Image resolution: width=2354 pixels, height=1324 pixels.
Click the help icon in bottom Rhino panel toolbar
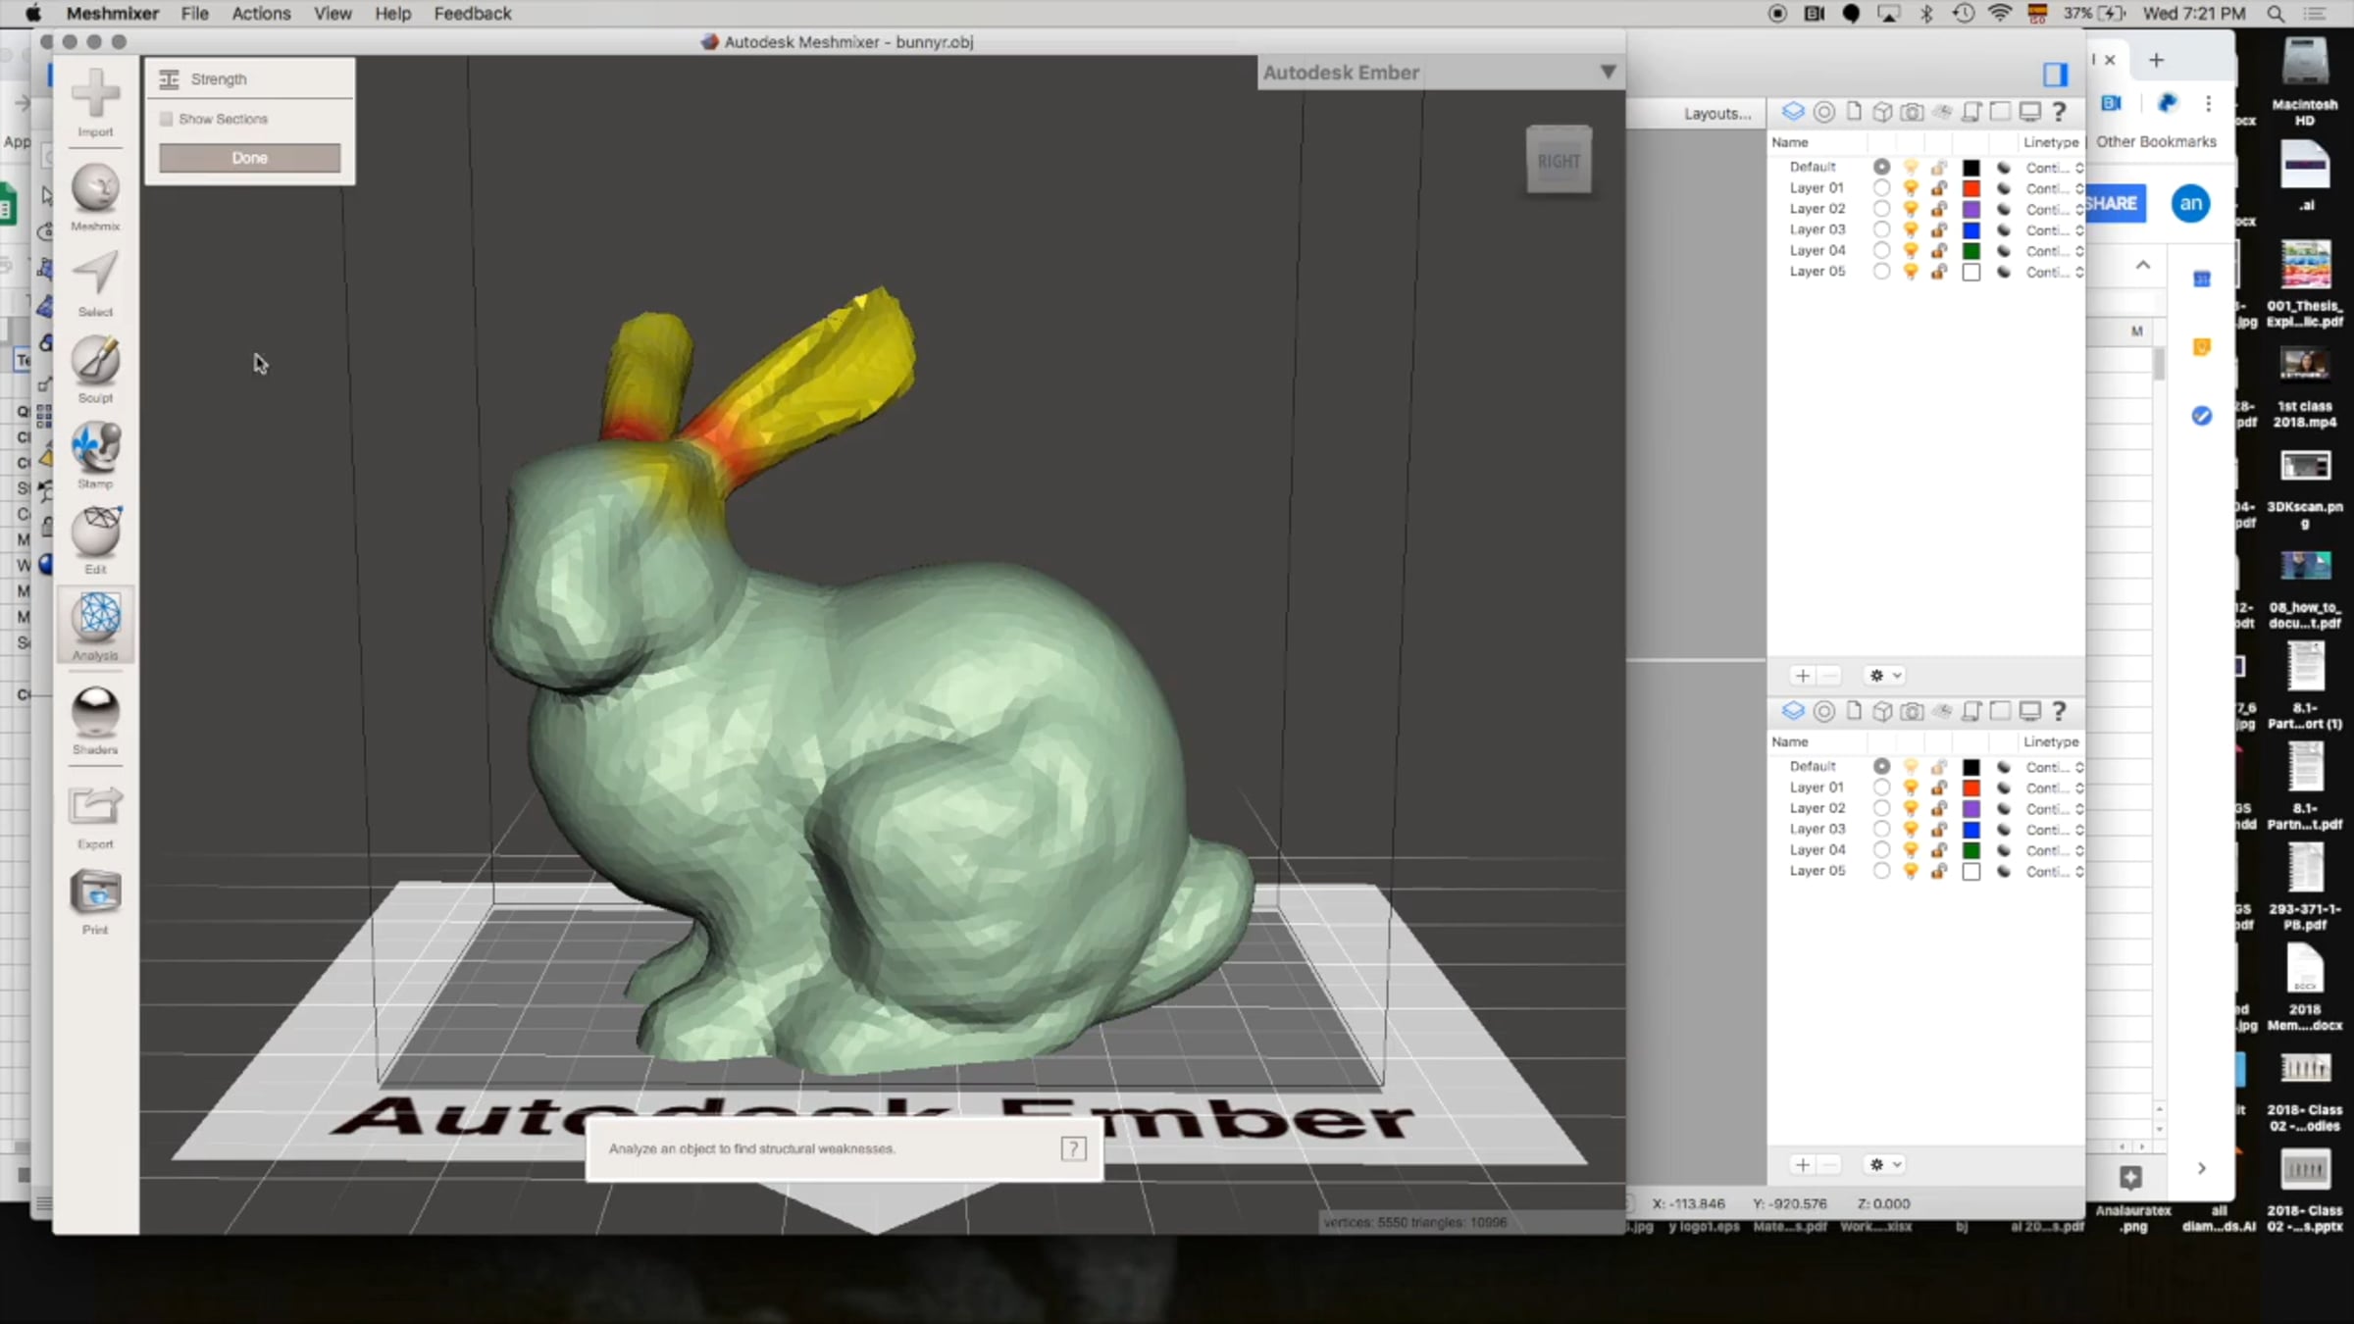point(2059,711)
